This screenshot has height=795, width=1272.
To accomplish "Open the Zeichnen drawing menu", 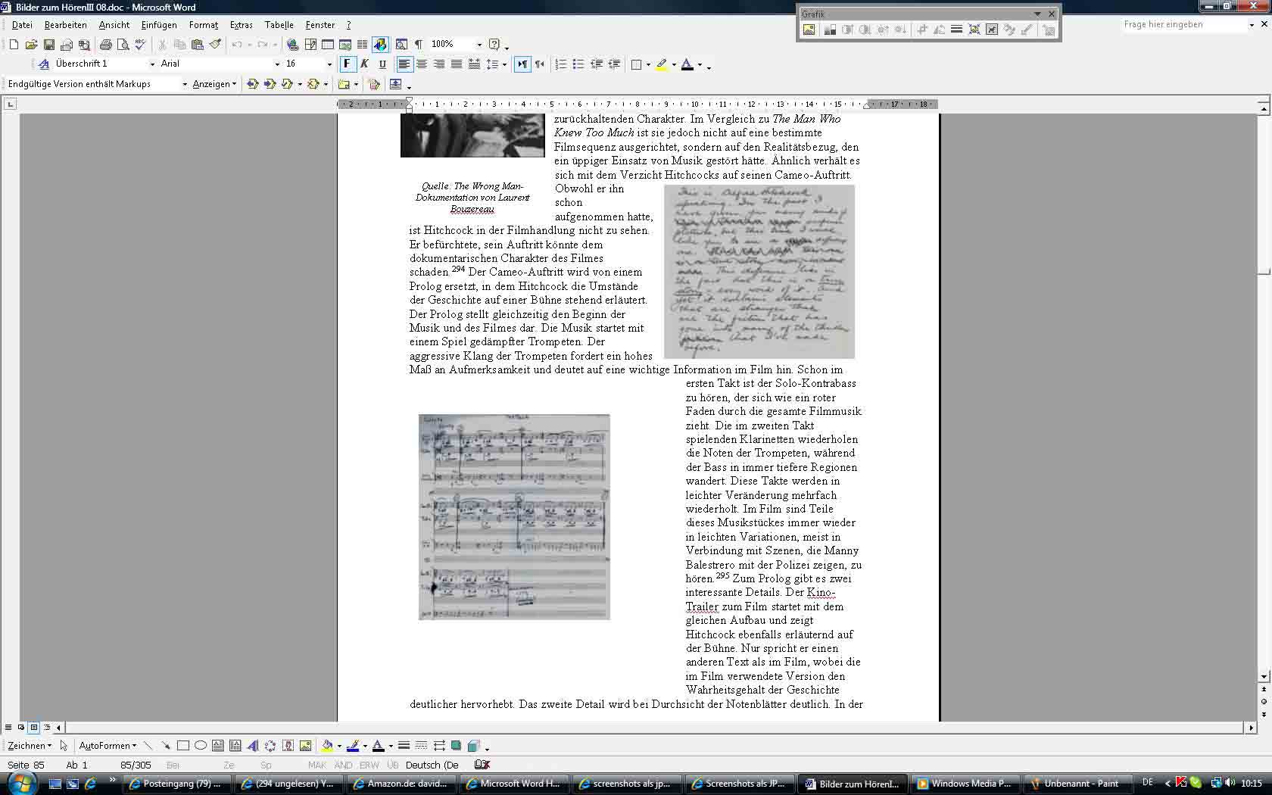I will 30,746.
